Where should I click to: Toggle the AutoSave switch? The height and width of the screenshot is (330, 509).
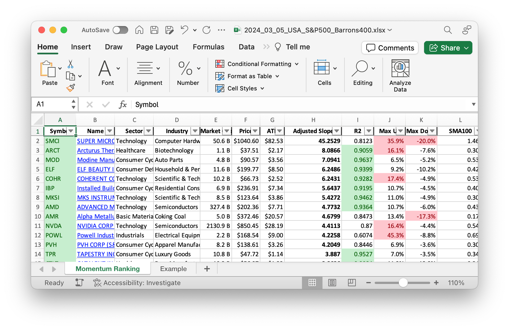pos(120,30)
